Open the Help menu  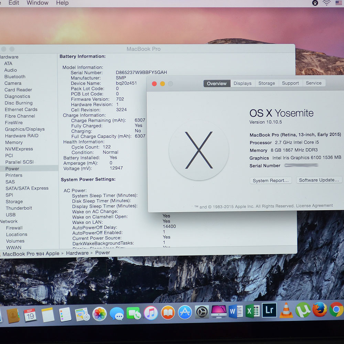[62, 3]
